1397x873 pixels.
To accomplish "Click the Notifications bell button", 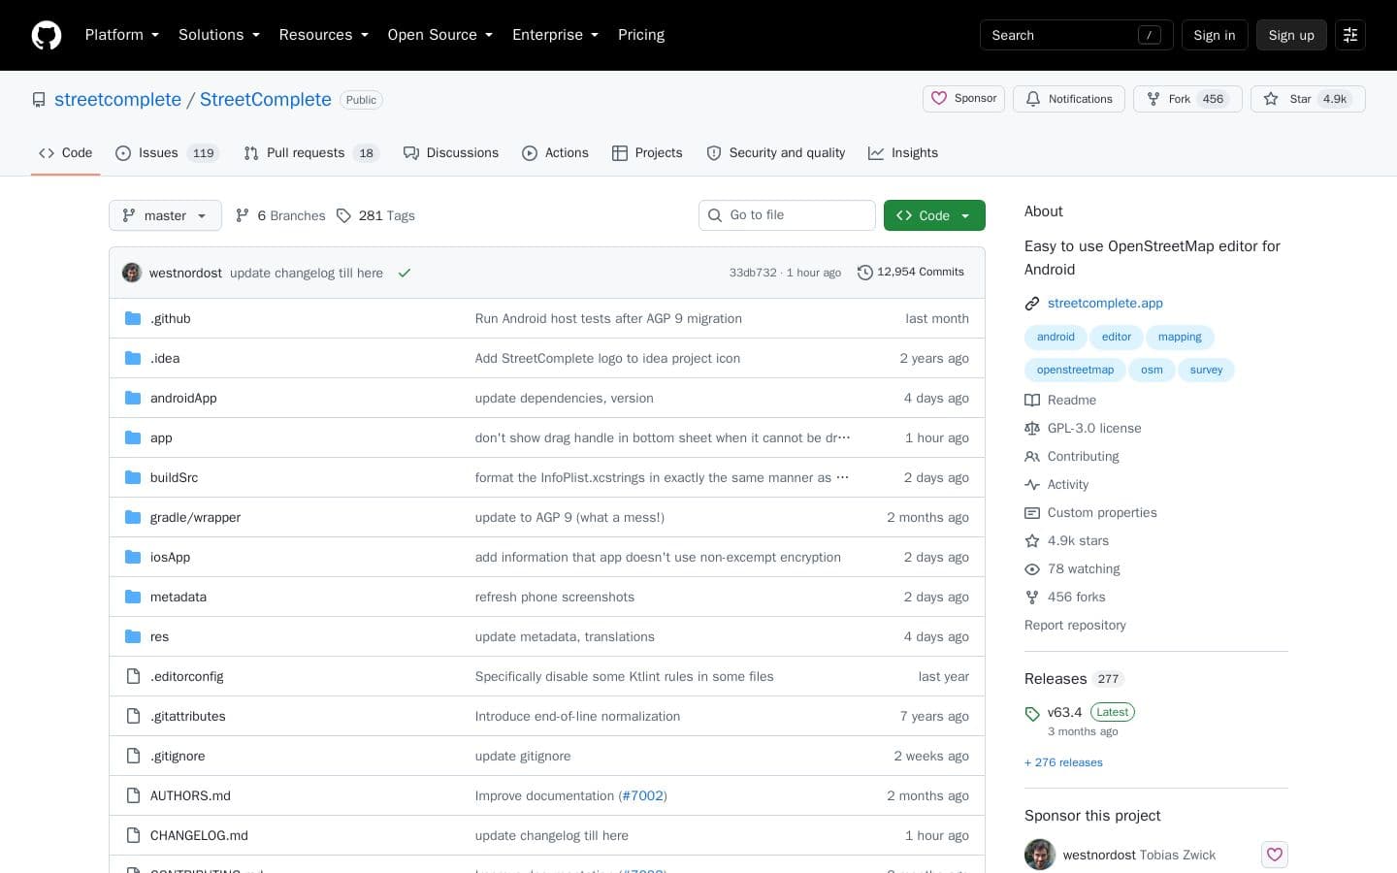I will coord(1069,99).
